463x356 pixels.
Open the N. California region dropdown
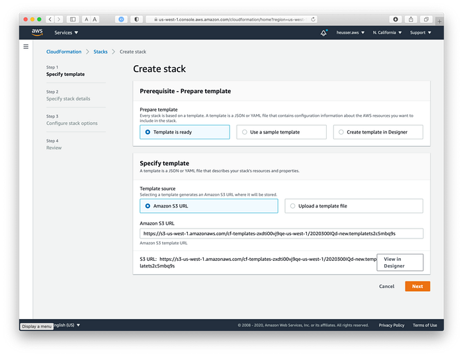(387, 33)
